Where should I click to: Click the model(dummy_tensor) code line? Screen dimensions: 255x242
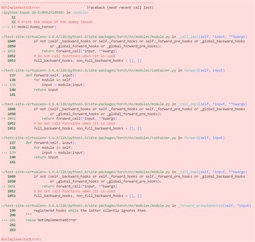click(37, 27)
